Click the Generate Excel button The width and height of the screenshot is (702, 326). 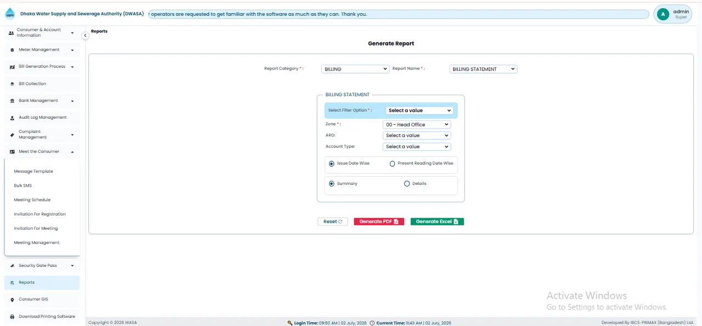[x=437, y=222]
